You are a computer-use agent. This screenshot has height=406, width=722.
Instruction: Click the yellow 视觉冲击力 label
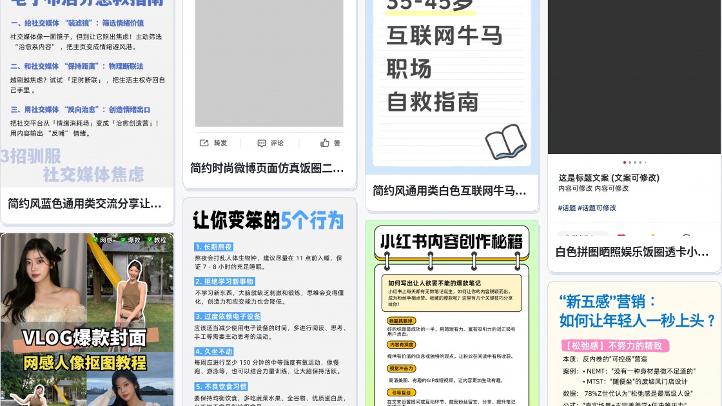[402, 369]
